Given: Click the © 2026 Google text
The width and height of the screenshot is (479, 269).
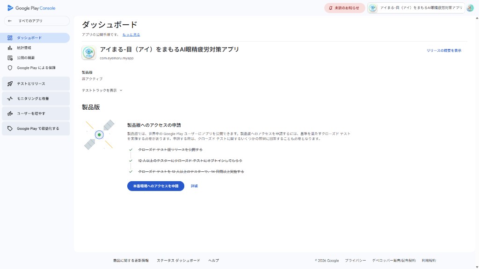Looking at the screenshot, I should pos(327,261).
